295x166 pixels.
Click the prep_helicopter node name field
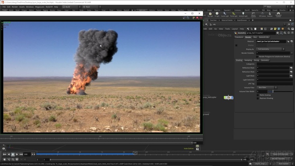(261, 33)
